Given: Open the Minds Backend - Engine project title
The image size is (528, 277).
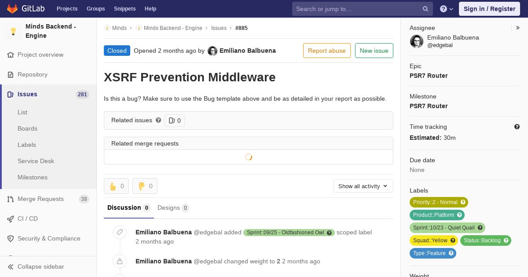Looking at the screenshot, I should (51, 31).
